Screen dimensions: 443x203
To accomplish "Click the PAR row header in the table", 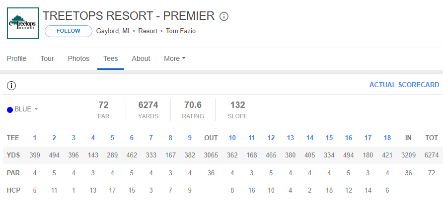I will (13, 173).
